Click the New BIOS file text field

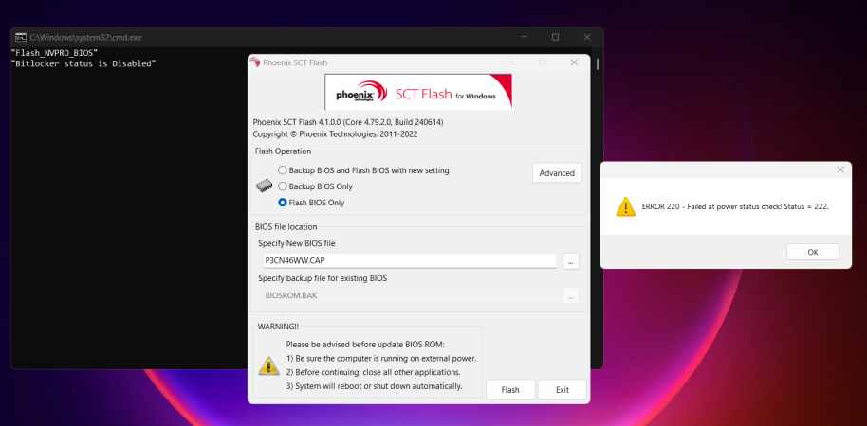click(x=410, y=261)
